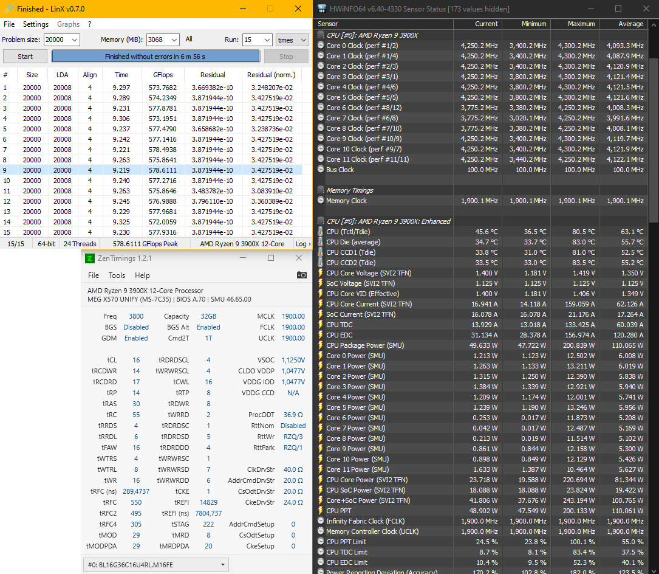Open the Problem size dropdown in LinX

point(74,40)
